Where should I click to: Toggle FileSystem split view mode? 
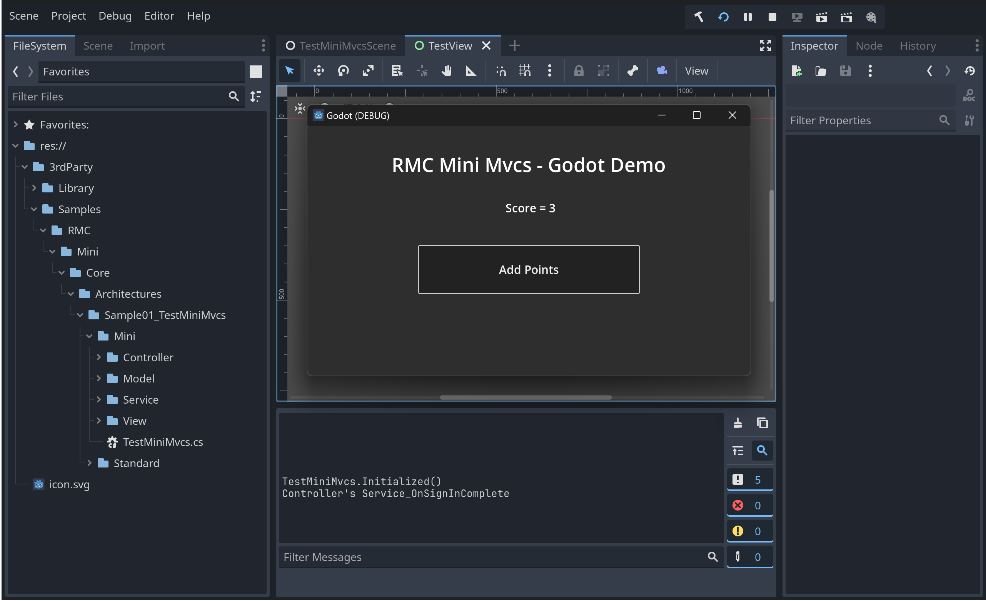click(255, 72)
